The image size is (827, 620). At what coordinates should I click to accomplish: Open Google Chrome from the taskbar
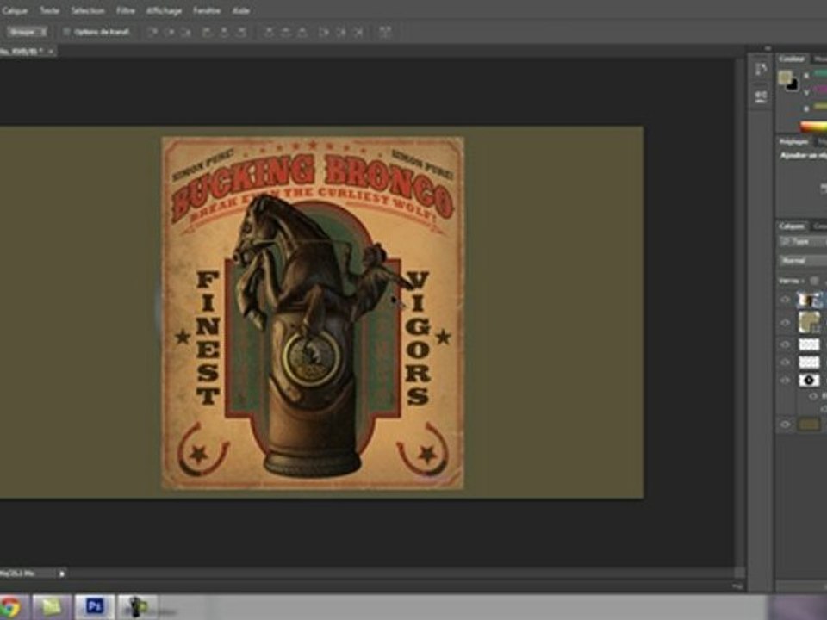(10, 606)
